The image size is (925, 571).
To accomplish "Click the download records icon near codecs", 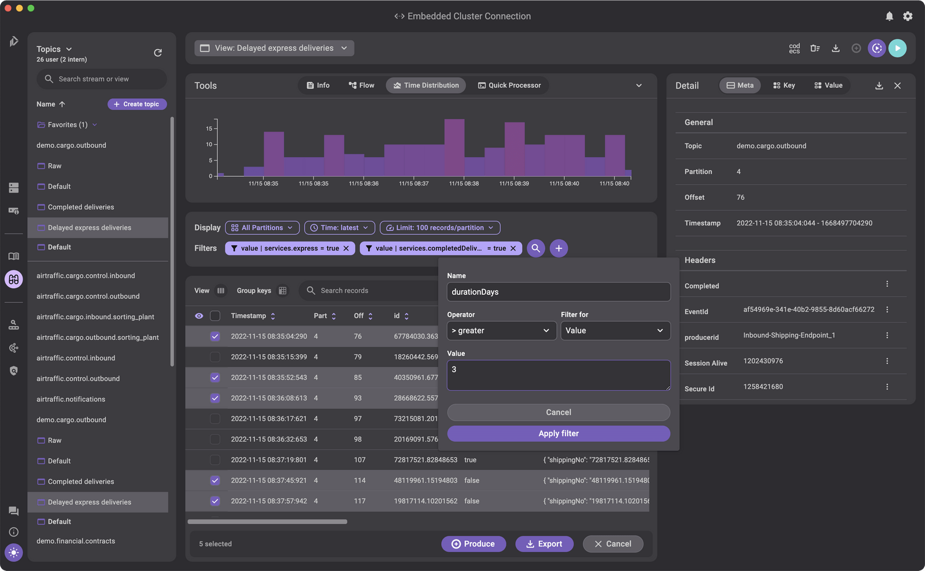I will coord(835,48).
